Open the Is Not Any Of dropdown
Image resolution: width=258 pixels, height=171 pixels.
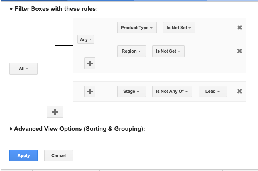pyautogui.click(x=172, y=91)
